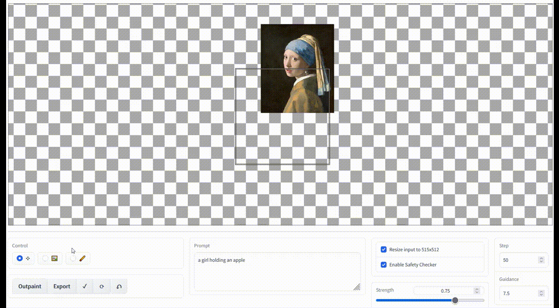Click the Strength slider handle
559x308 pixels.
[455, 300]
